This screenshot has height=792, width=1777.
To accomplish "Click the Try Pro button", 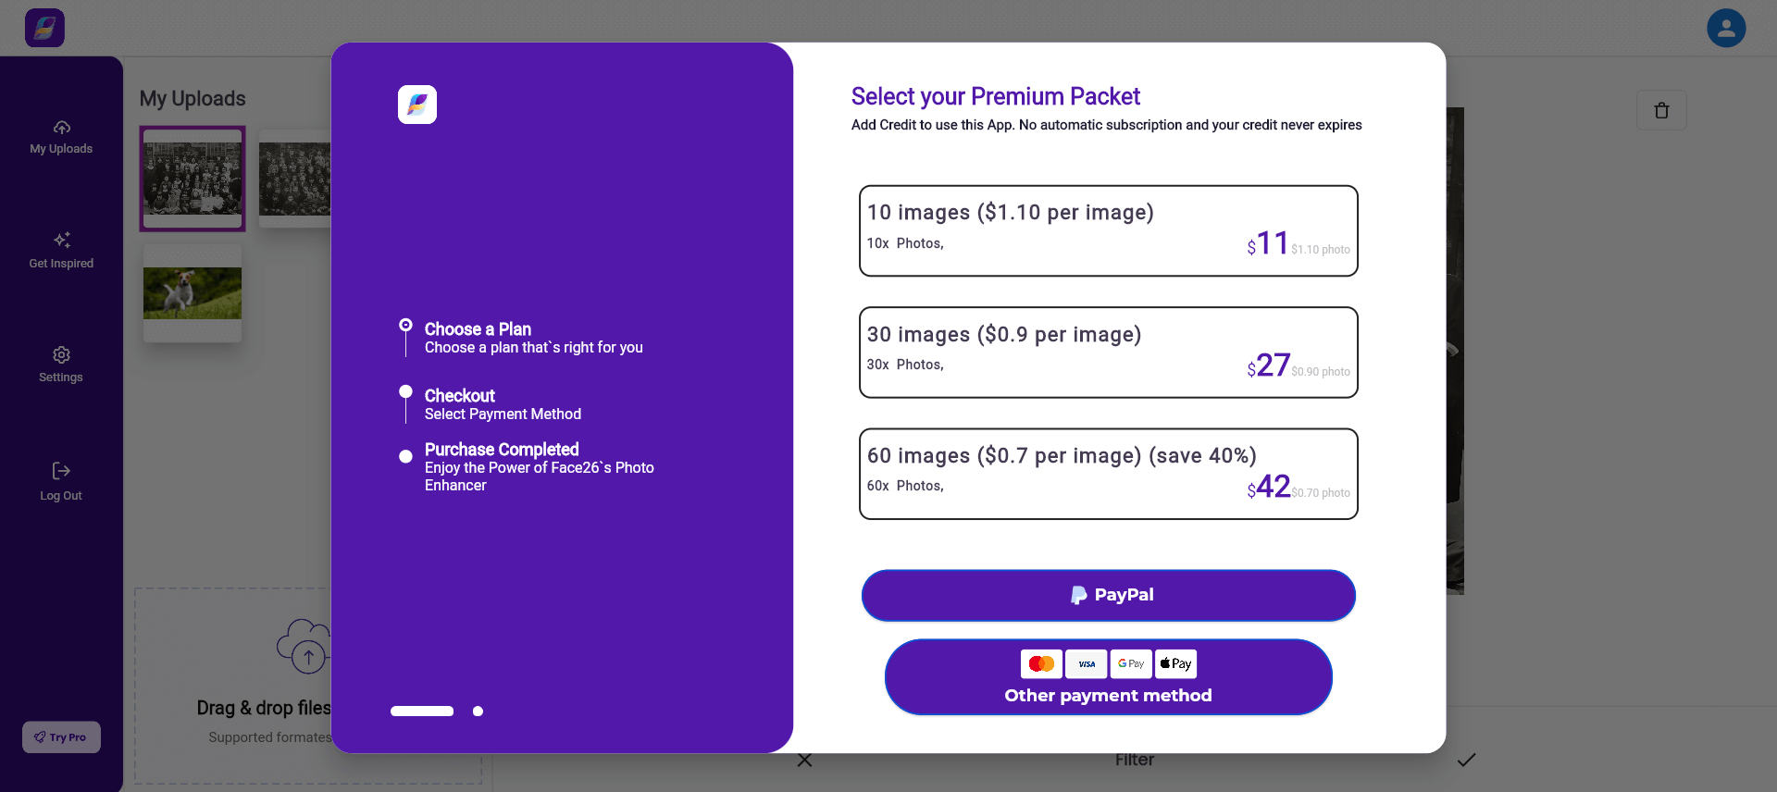I will pyautogui.click(x=61, y=737).
